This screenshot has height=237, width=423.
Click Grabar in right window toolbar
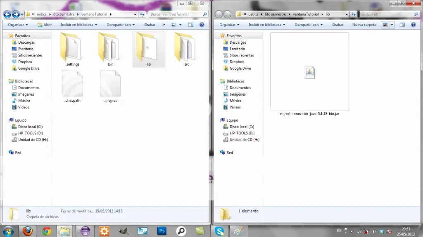coord(338,25)
